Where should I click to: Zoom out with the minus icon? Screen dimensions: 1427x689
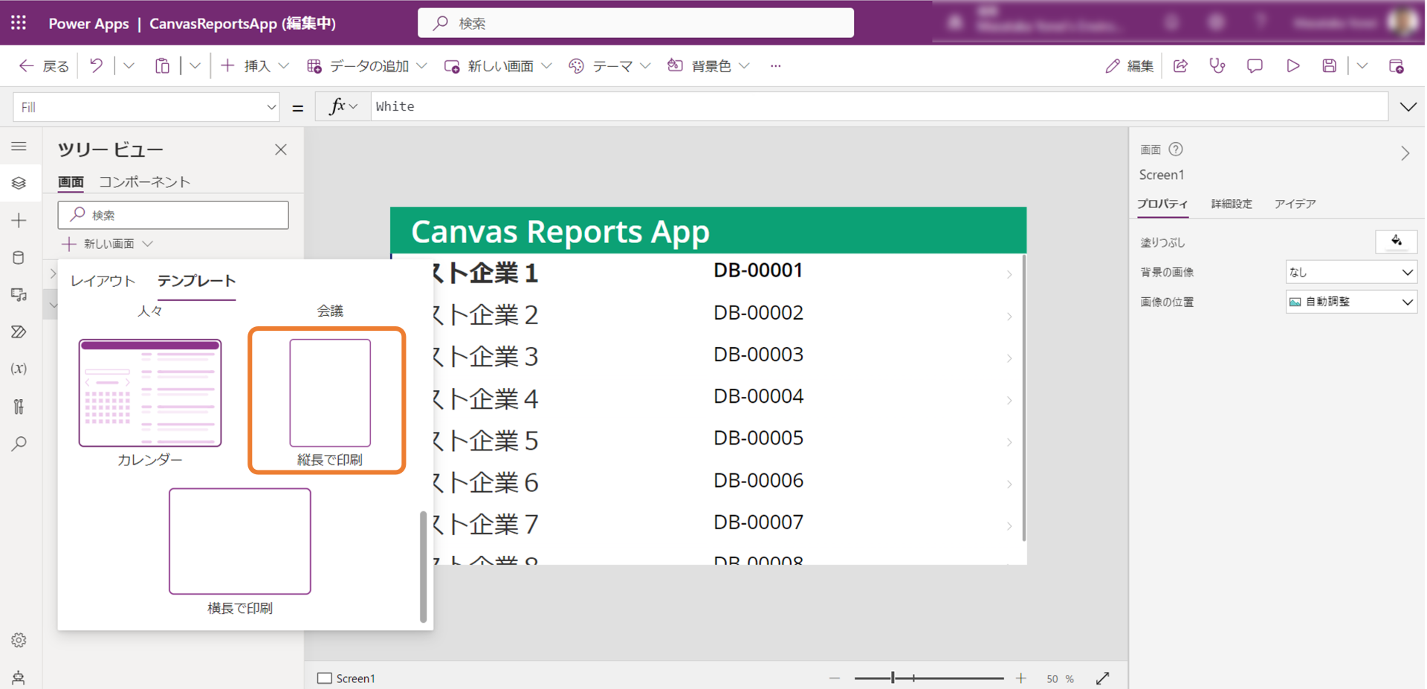click(x=835, y=678)
